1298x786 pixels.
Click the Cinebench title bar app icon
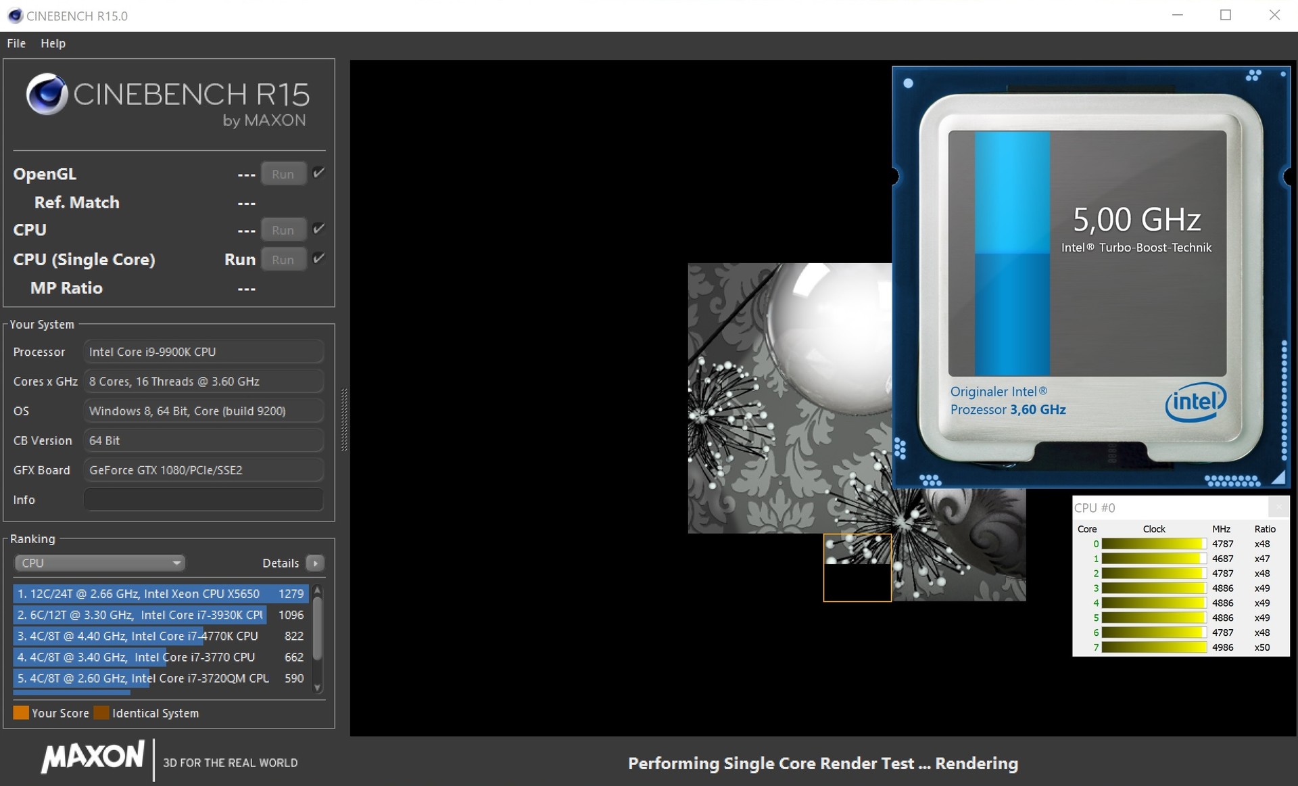[x=15, y=16]
